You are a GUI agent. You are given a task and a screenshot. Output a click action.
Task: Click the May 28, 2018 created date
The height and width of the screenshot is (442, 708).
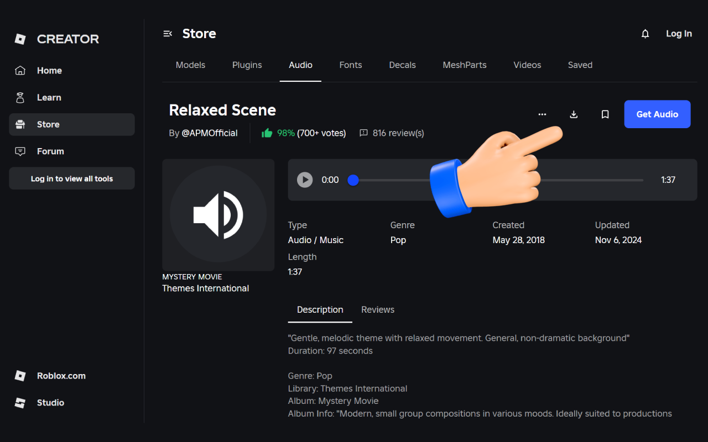519,240
